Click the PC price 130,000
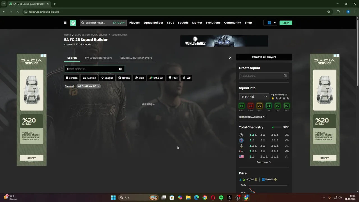The image size is (359, 202). [x=269, y=180]
